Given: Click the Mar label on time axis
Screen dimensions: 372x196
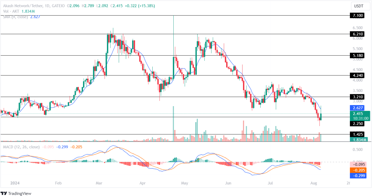Looking at the screenshot, I should 99,183.
